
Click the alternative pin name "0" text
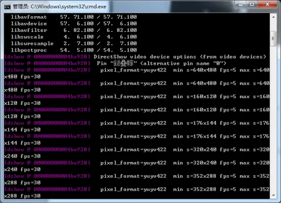tap(183, 63)
